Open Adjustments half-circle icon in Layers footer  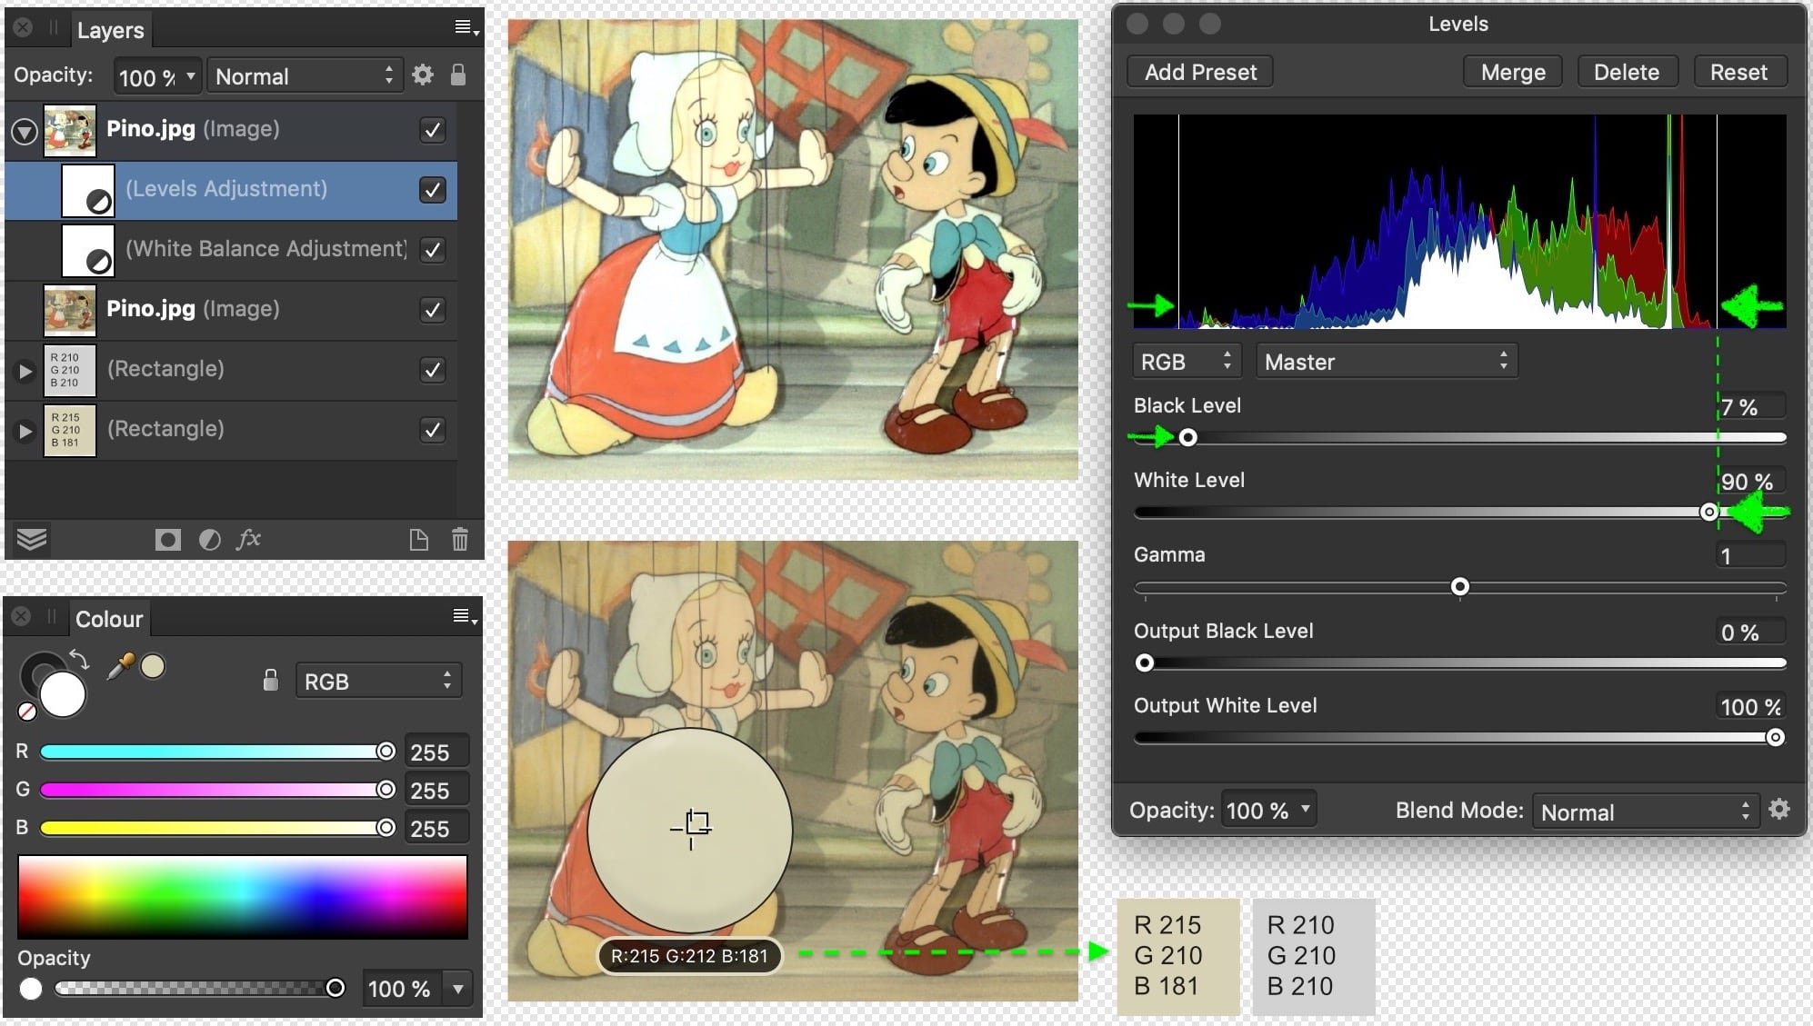coord(209,540)
